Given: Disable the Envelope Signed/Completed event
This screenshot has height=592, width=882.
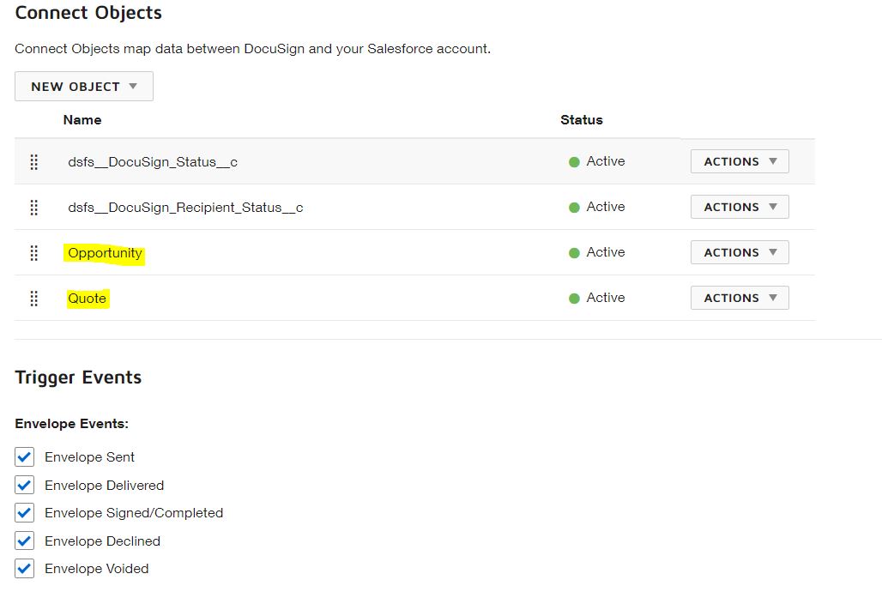Looking at the screenshot, I should coord(24,513).
